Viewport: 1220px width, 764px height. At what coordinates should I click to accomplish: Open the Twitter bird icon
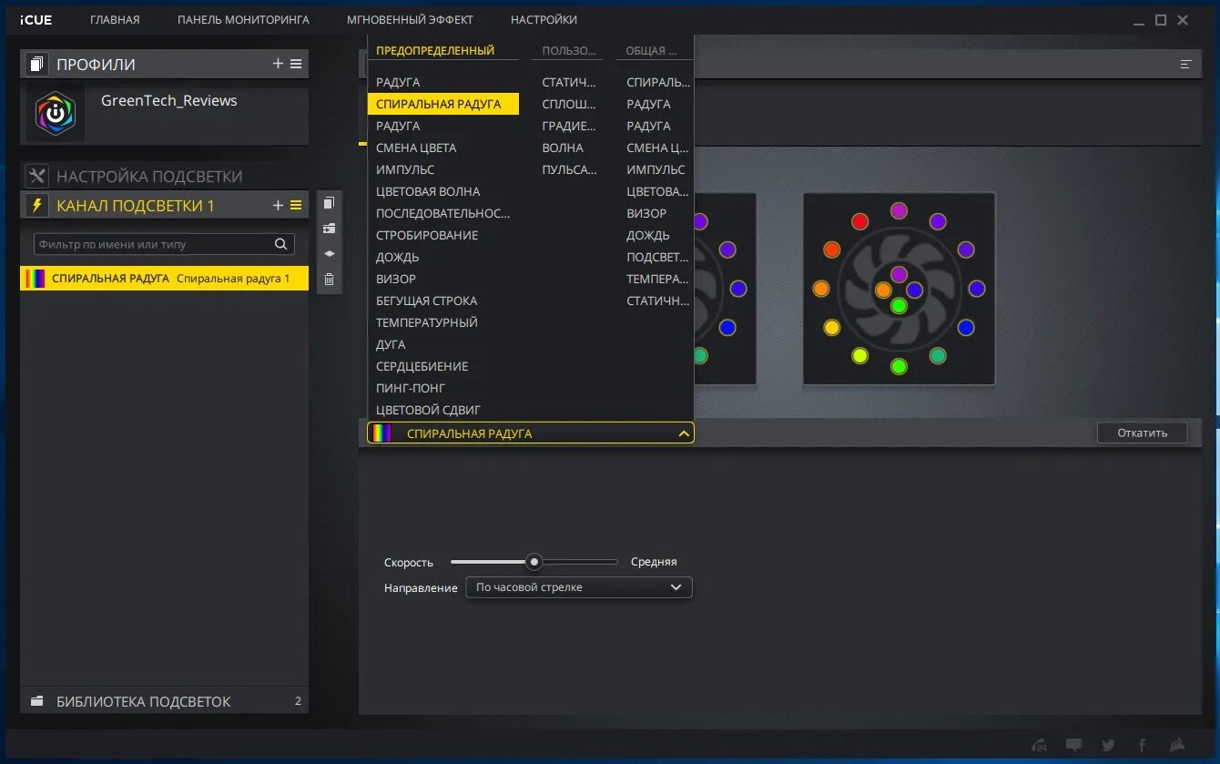(x=1108, y=745)
